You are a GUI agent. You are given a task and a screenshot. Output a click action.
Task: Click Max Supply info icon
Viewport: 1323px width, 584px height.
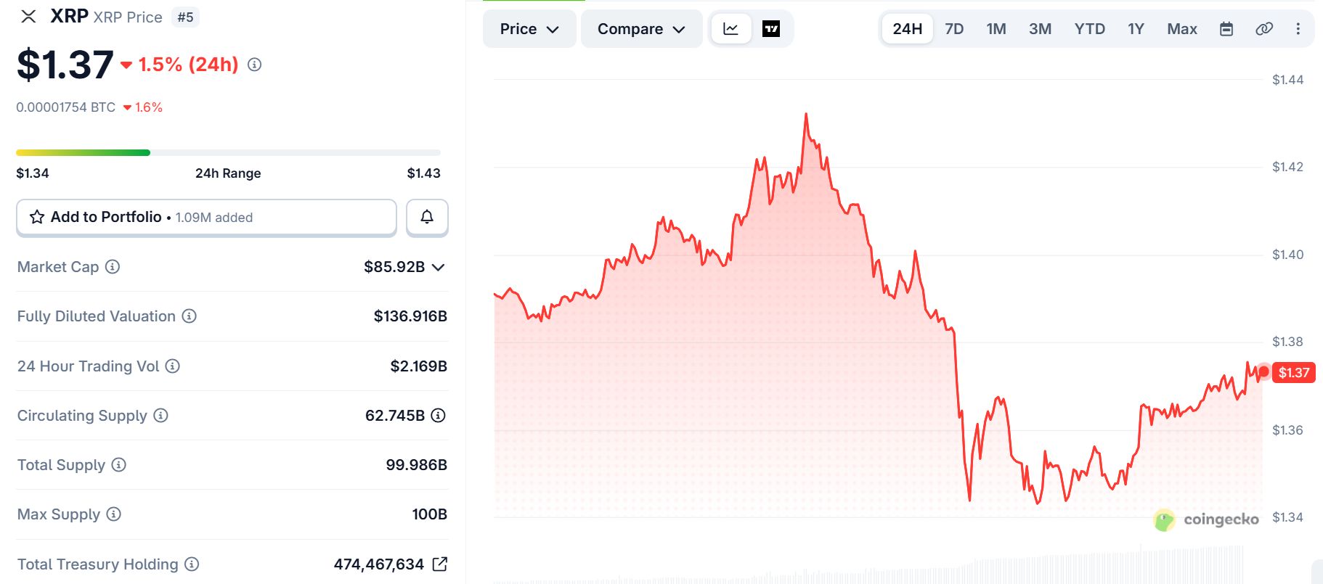[114, 514]
